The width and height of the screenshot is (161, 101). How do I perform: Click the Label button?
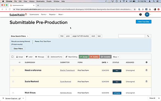(x=29, y=57)
